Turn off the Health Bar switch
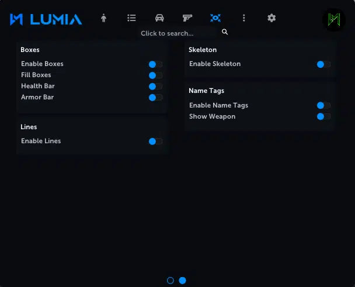355x287 pixels. click(155, 87)
